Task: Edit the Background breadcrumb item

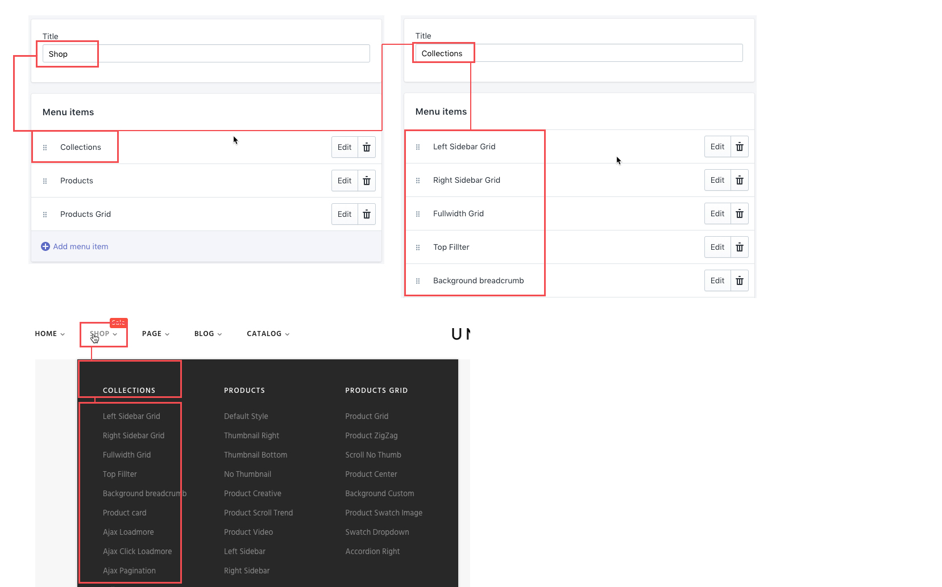Action: 717,281
